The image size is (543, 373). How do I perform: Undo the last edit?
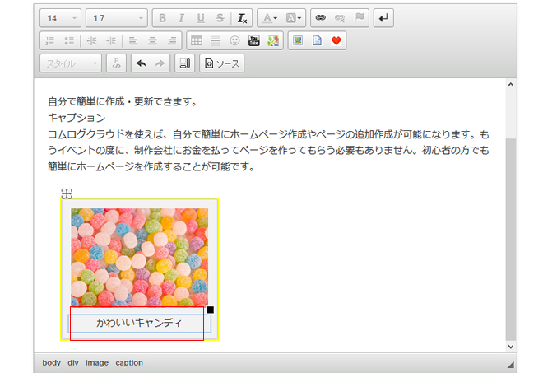point(140,63)
